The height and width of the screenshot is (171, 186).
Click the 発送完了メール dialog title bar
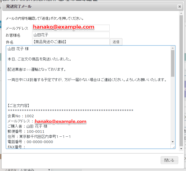90,6
